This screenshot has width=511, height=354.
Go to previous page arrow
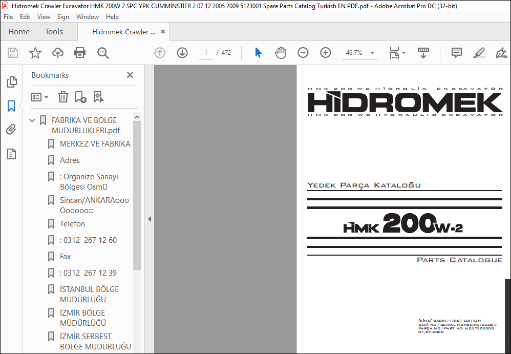pos(160,53)
